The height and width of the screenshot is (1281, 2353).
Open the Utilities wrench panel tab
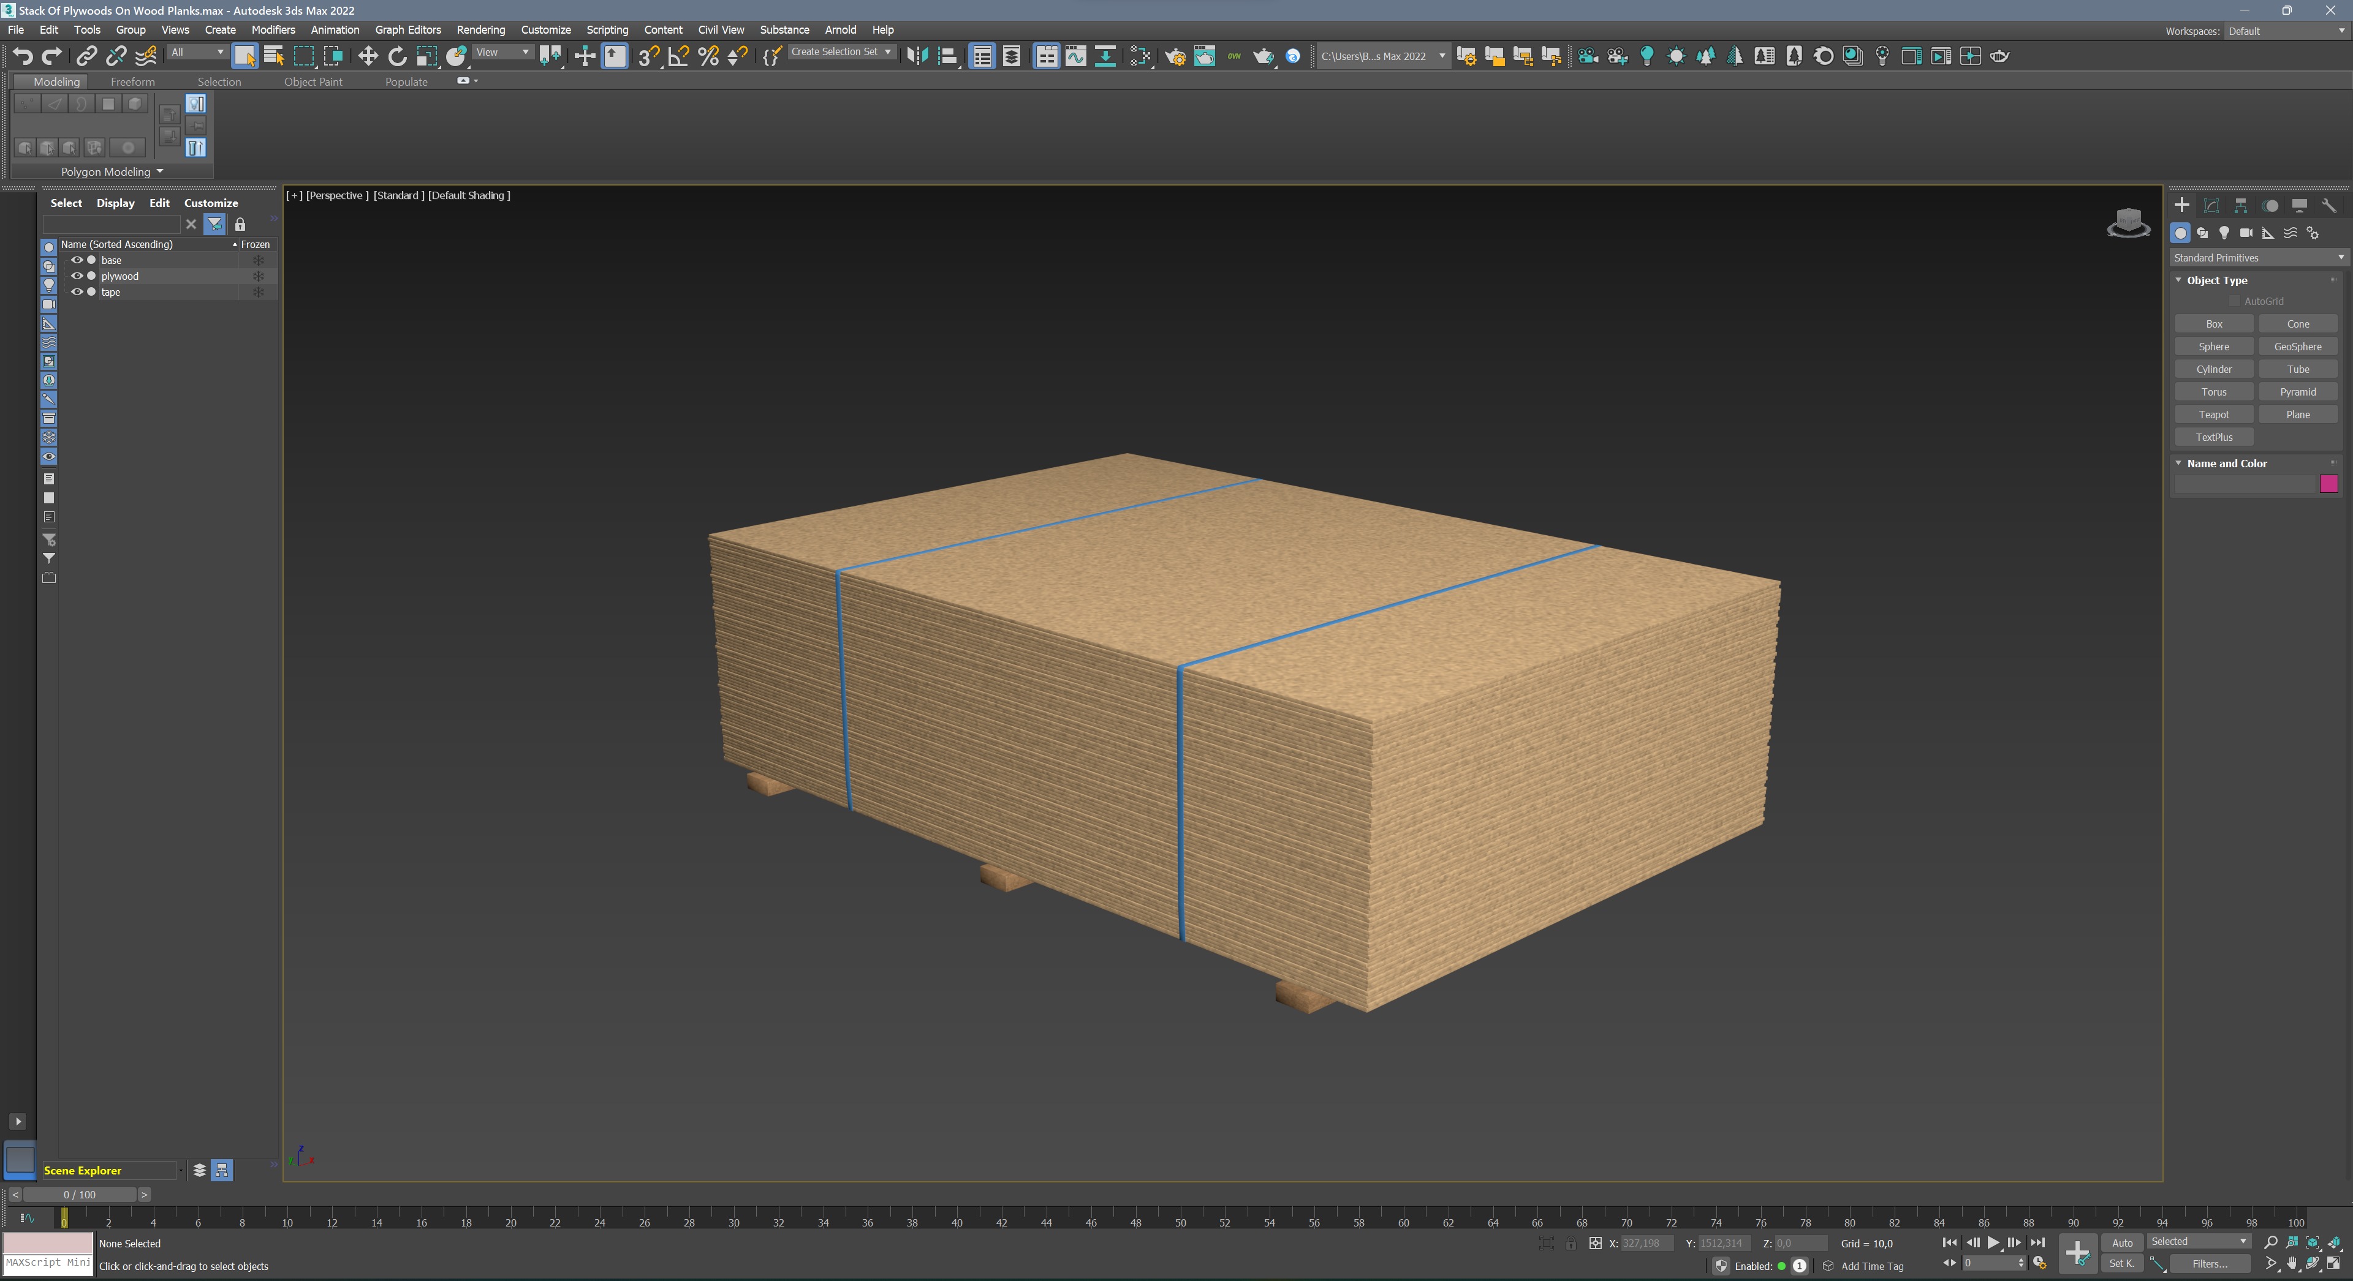[x=2328, y=205]
